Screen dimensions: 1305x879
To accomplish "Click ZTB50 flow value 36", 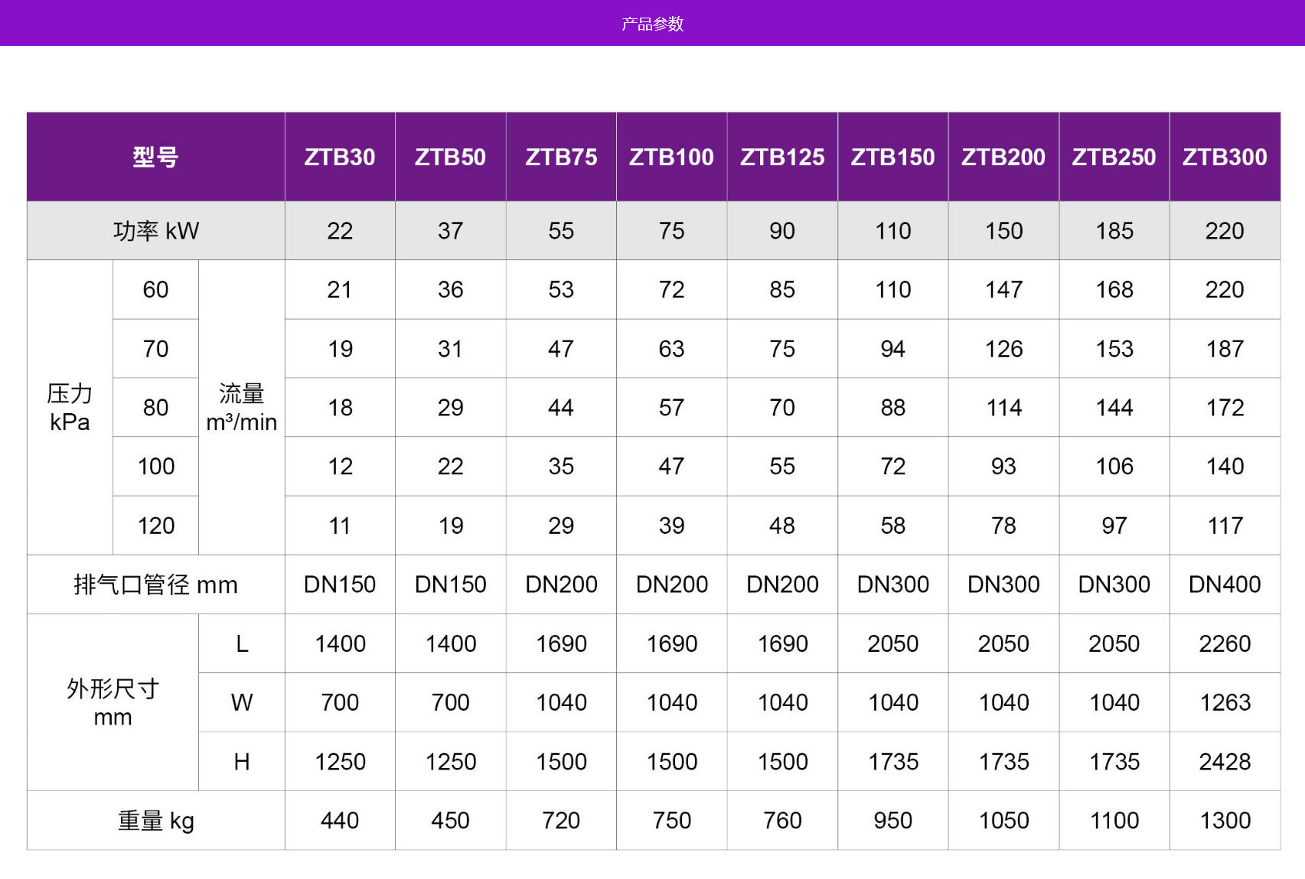I will (450, 289).
